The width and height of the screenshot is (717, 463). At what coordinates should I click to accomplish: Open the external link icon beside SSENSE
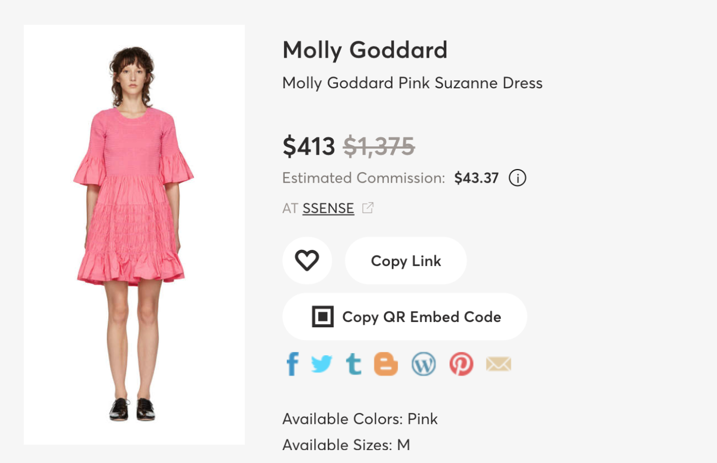coord(368,208)
